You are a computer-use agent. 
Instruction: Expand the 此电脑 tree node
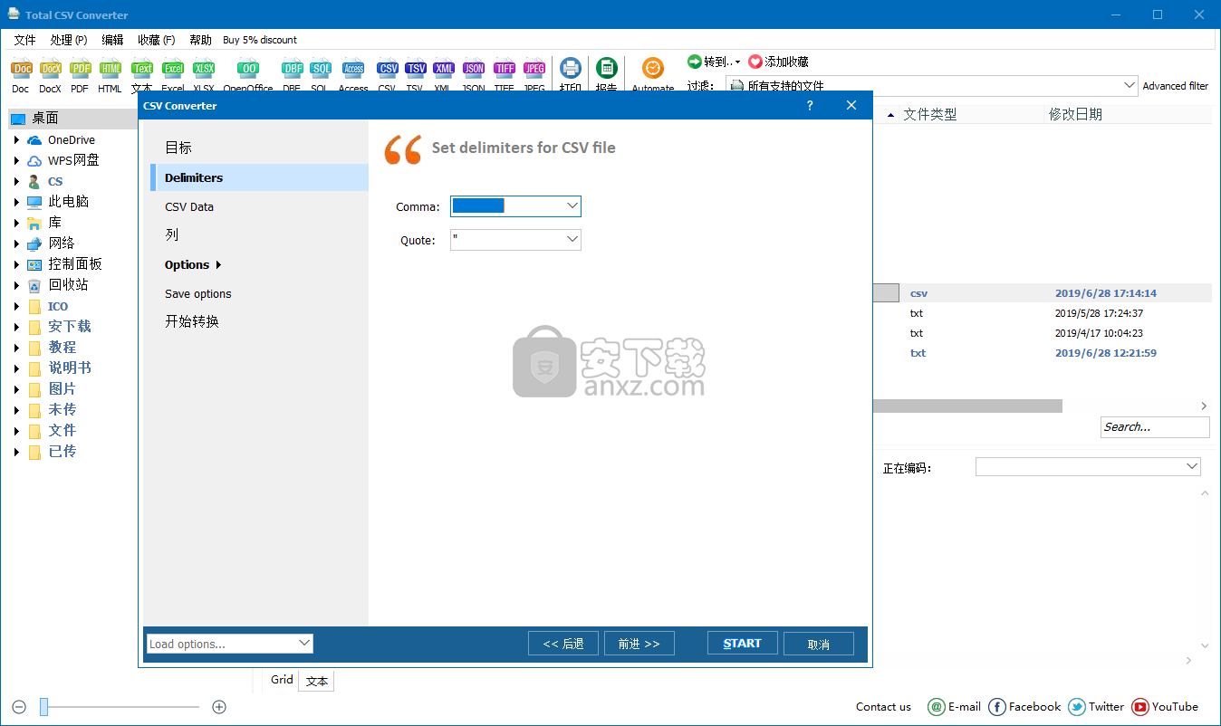(16, 203)
